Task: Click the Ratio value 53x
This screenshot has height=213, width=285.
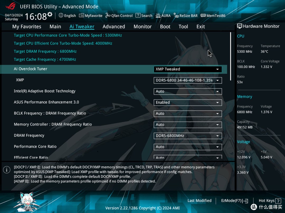Action: 240,82
